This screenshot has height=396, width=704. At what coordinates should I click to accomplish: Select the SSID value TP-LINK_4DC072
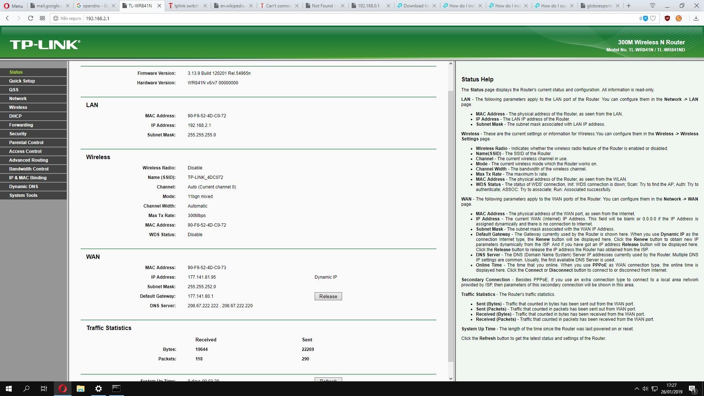205,177
